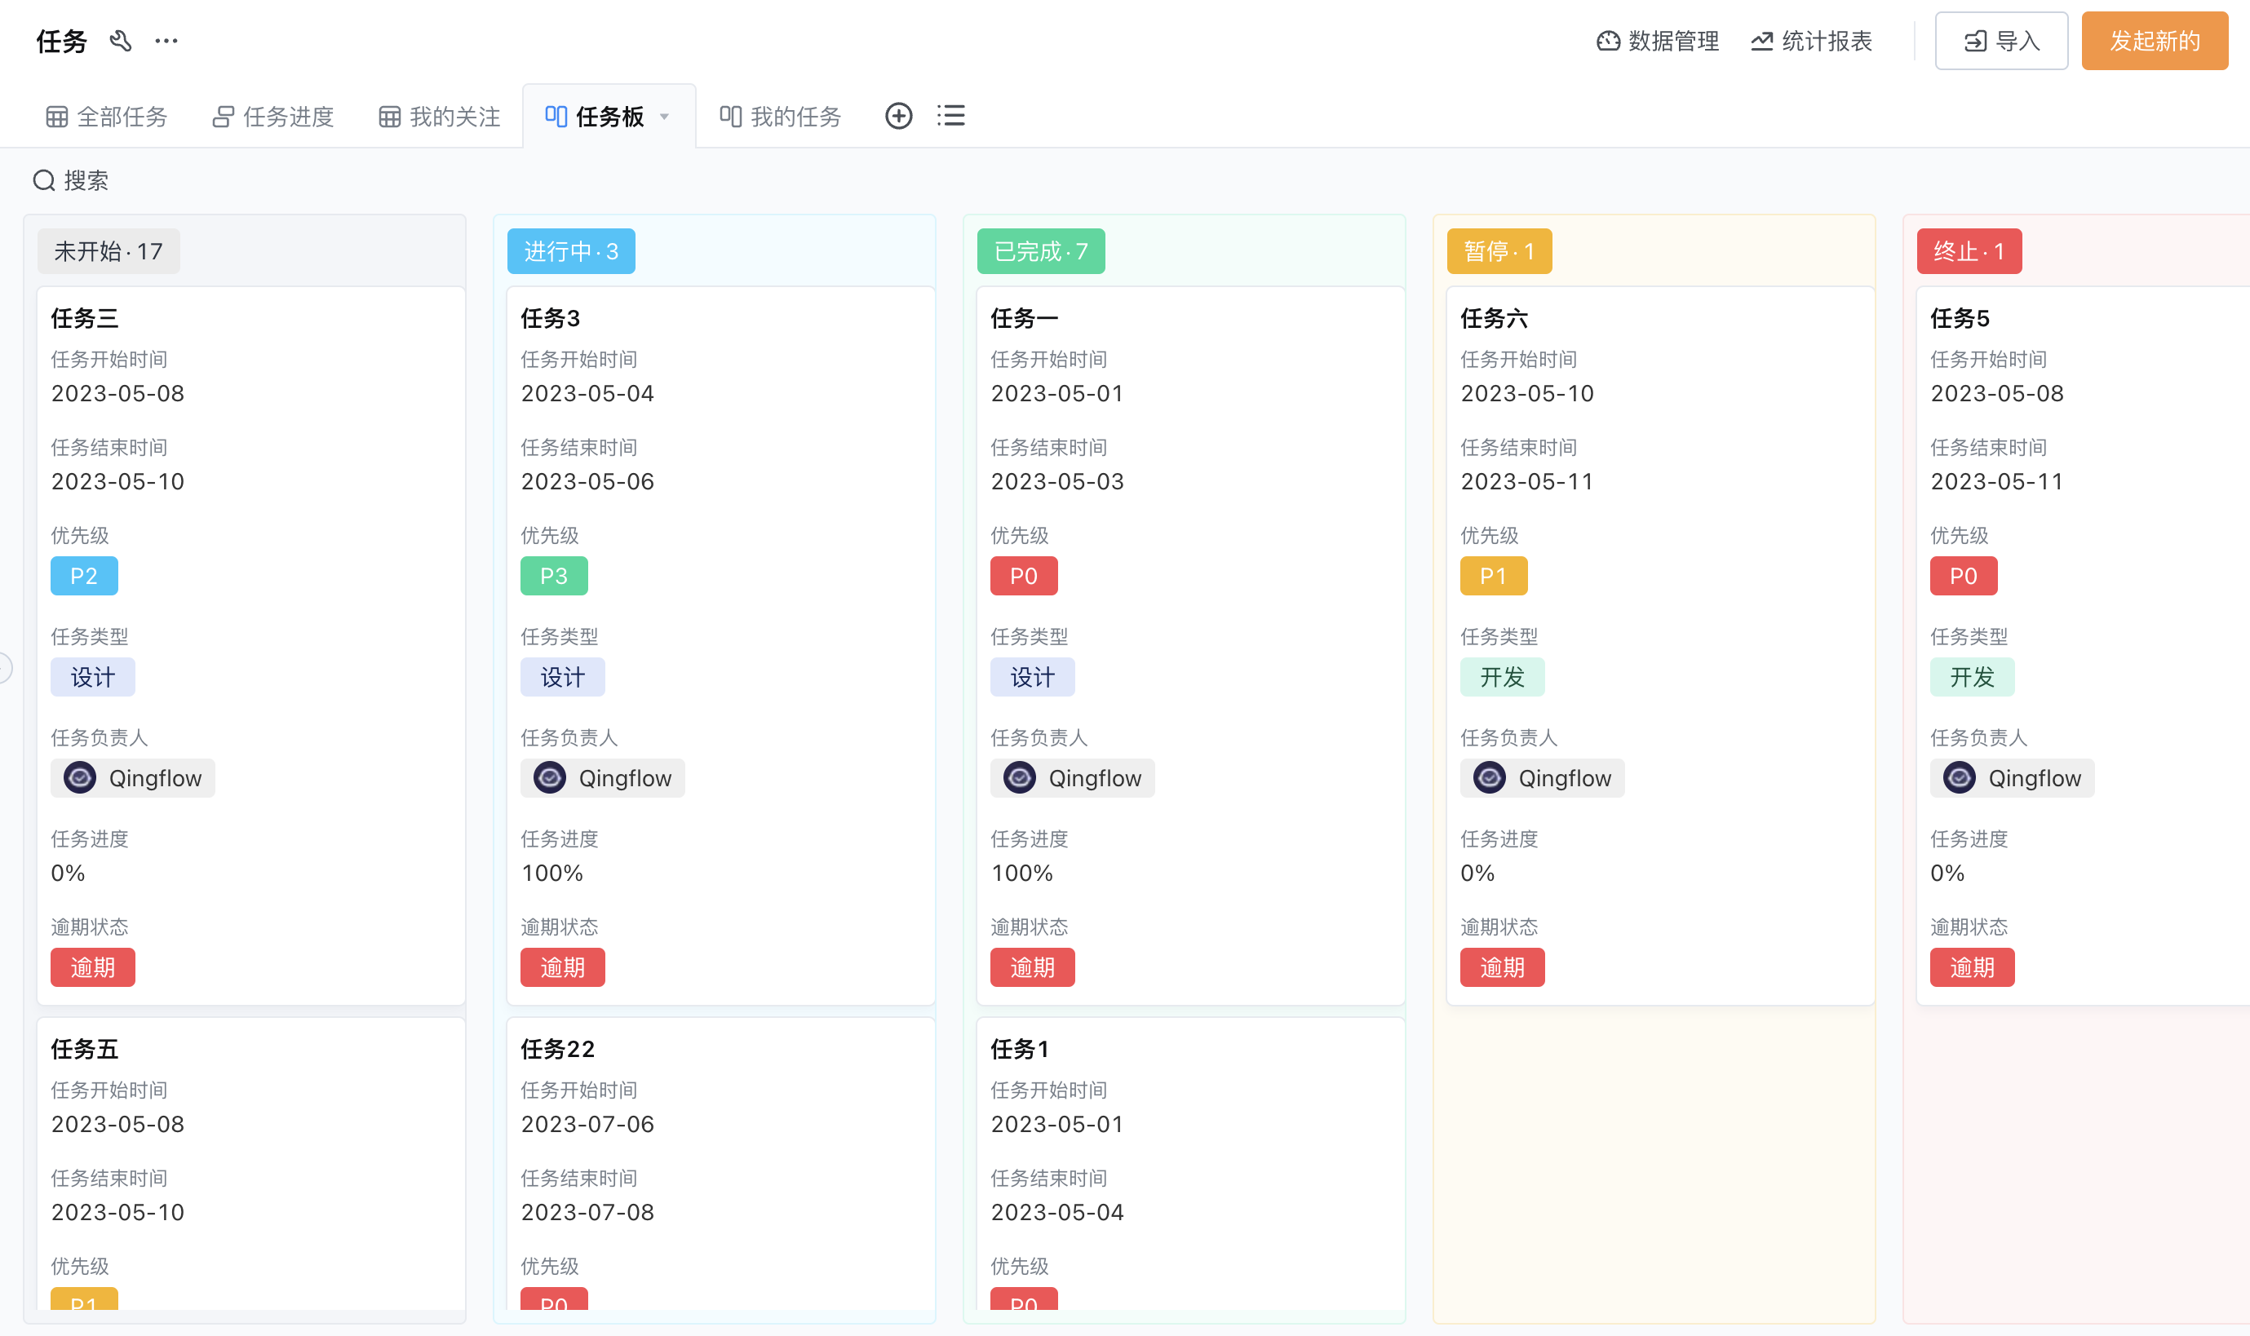The height and width of the screenshot is (1336, 2250).
Task: Click 2023-05-04 end date in 任务1
Action: pyautogui.click(x=1058, y=1213)
